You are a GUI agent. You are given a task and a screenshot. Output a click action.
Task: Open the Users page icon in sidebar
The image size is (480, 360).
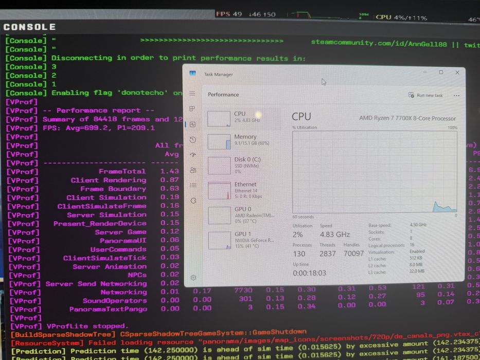(193, 170)
